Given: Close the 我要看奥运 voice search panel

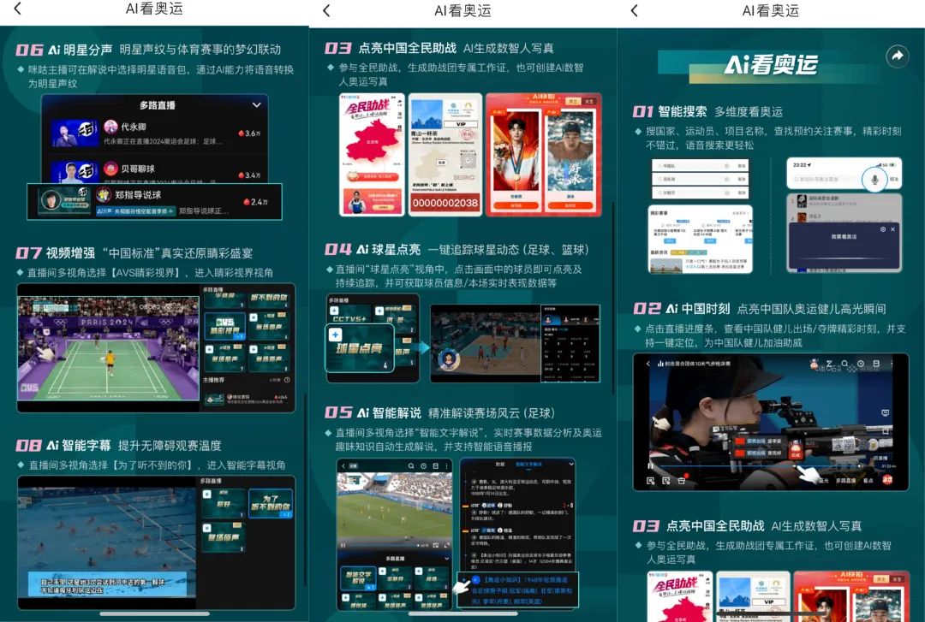Looking at the screenshot, I should [x=892, y=228].
